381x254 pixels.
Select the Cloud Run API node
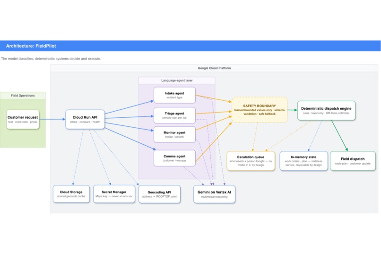(x=85, y=119)
